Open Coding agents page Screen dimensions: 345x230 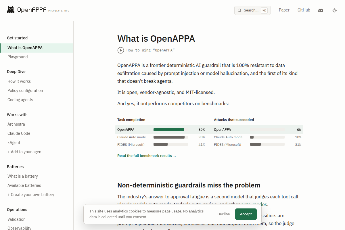(x=20, y=100)
